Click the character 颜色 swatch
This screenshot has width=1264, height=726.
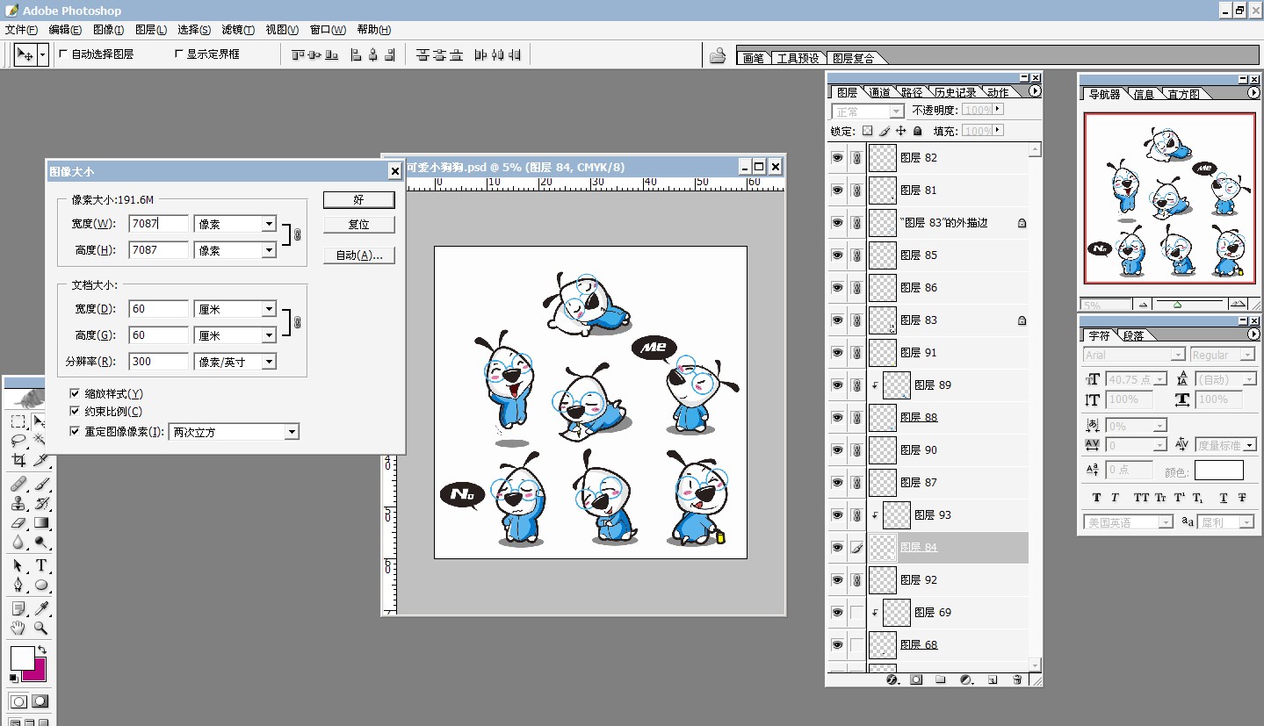coord(1218,471)
